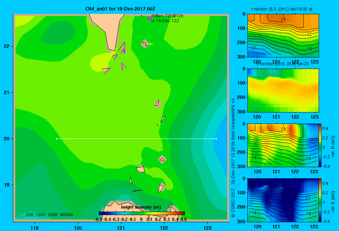Click the "height anomaly (m)" label
The width and height of the screenshot is (339, 231).
tap(141, 207)
